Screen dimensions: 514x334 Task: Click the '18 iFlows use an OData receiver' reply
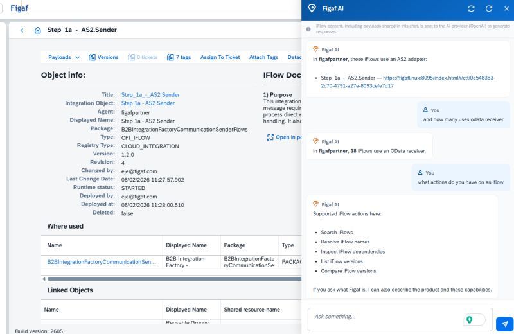tap(369, 151)
